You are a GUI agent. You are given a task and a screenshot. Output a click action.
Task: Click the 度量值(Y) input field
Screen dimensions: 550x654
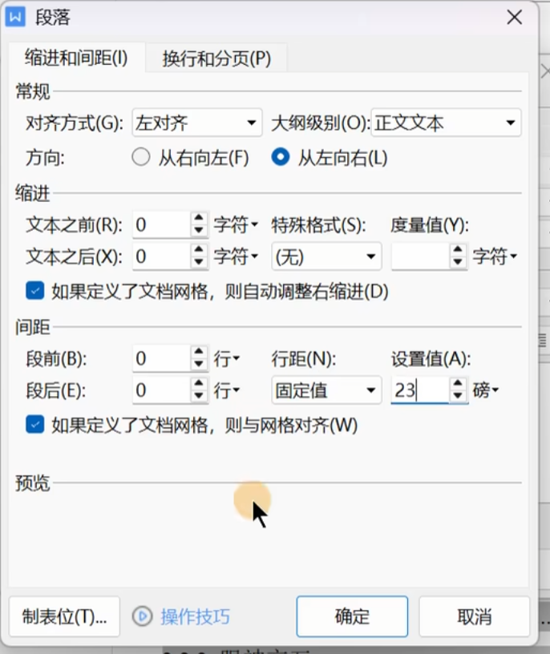[x=420, y=256]
